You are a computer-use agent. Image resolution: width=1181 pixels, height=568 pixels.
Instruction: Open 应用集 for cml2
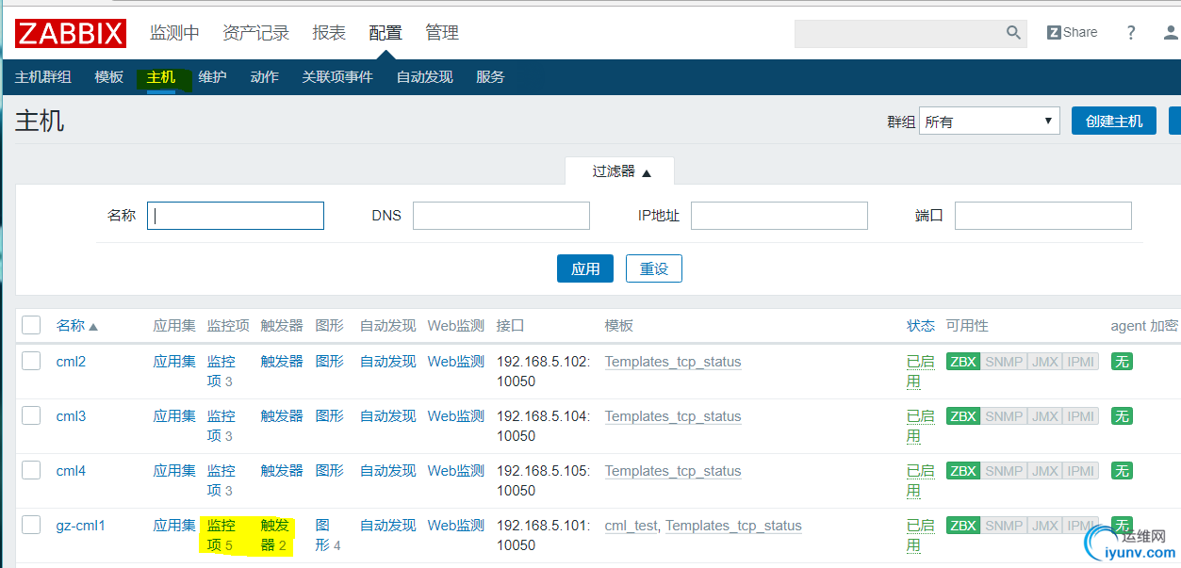click(174, 362)
